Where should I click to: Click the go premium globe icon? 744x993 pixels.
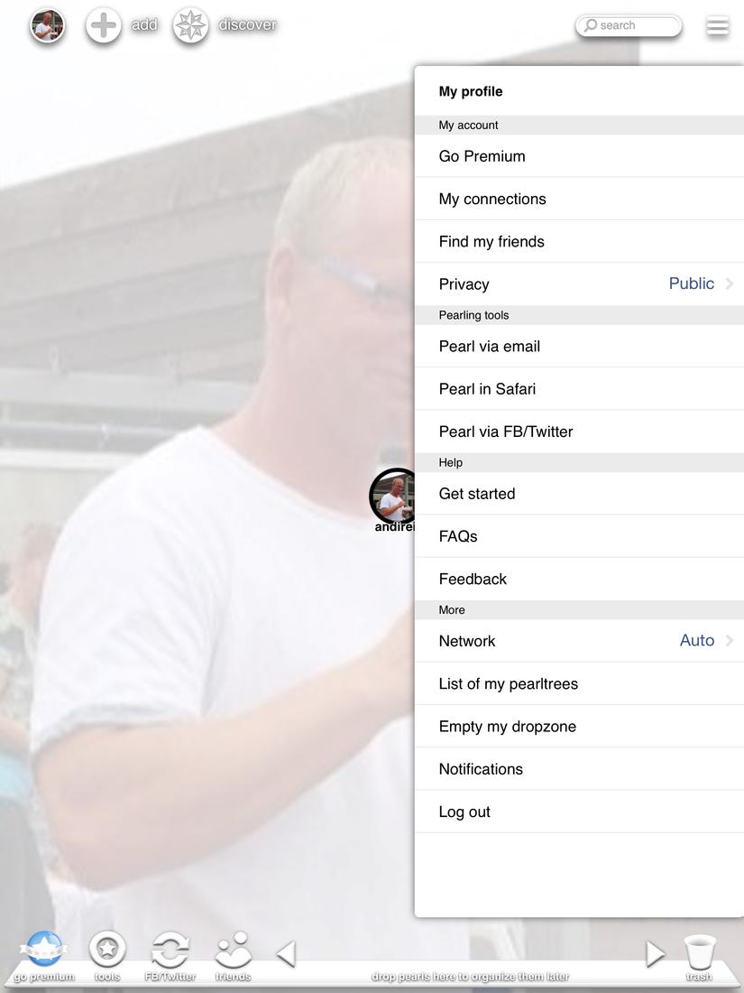coord(43,950)
